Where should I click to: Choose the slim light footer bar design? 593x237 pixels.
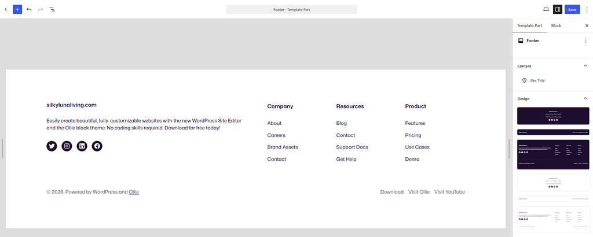(x=553, y=199)
